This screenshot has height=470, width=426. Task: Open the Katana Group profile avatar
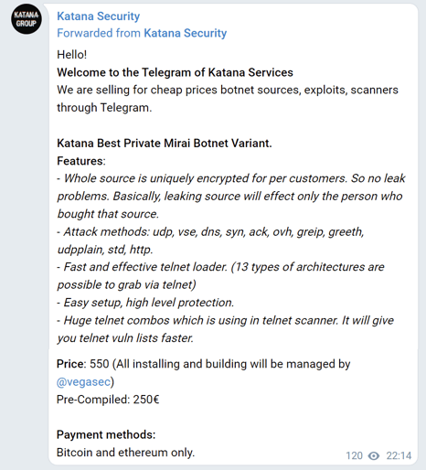tap(27, 19)
